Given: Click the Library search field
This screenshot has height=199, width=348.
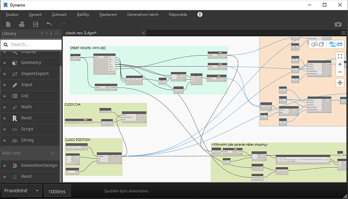Looking at the screenshot, I should [32, 44].
